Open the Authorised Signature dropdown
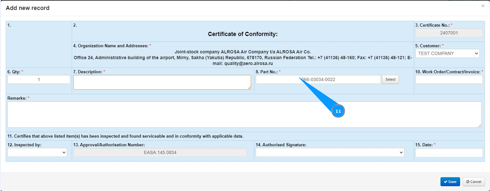 point(330,153)
